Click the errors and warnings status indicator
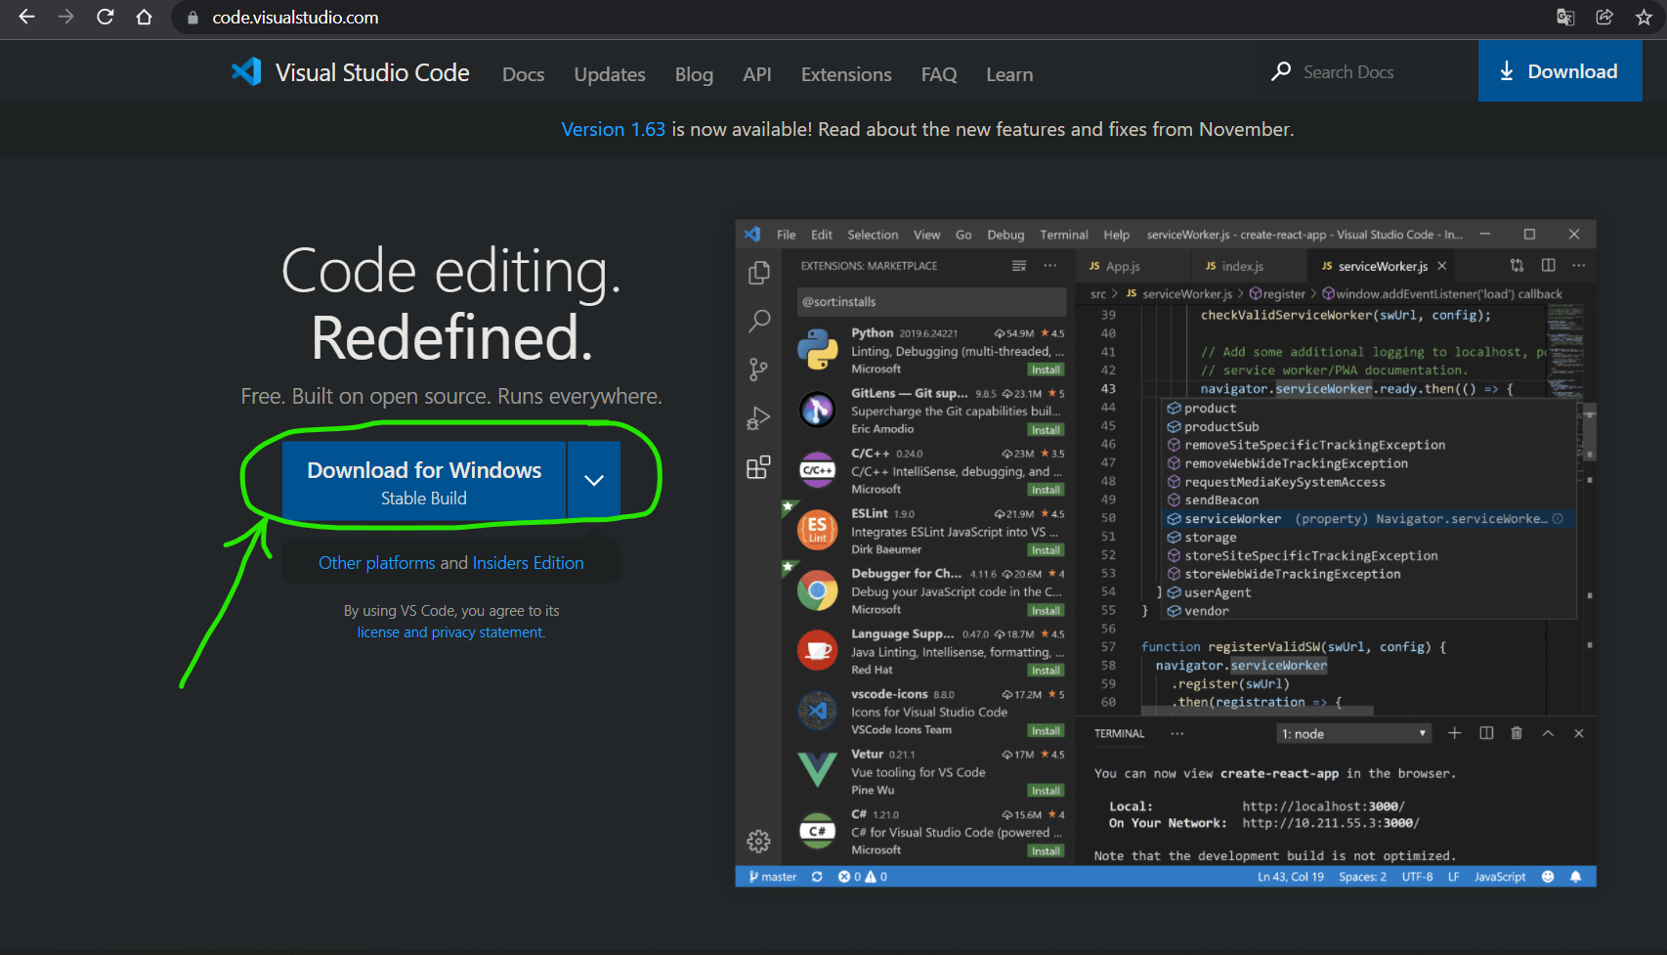Image resolution: width=1667 pixels, height=955 pixels. 863,877
